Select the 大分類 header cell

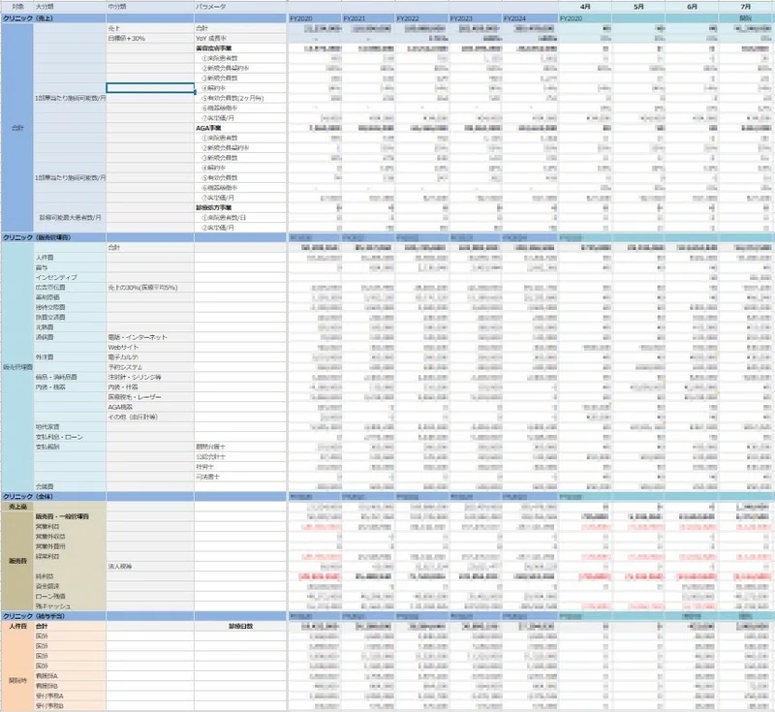tap(70, 7)
